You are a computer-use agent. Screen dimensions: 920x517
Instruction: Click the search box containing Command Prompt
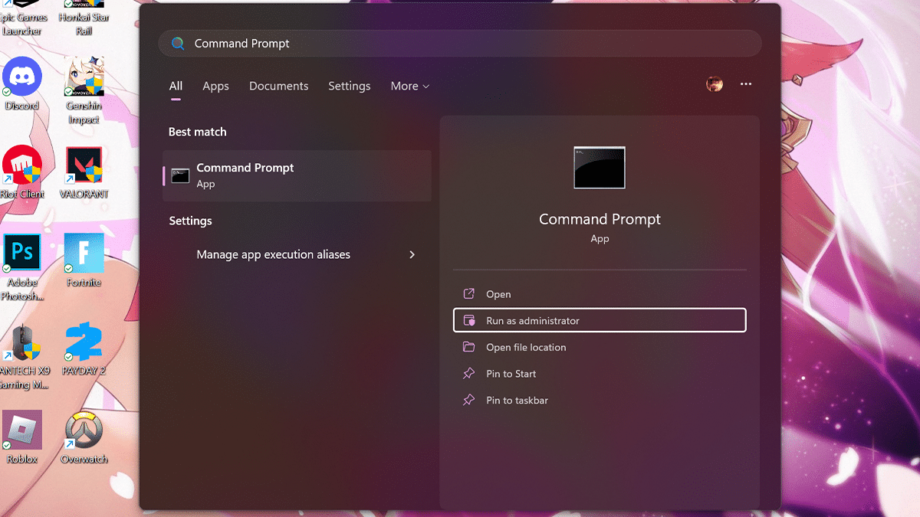(460, 44)
